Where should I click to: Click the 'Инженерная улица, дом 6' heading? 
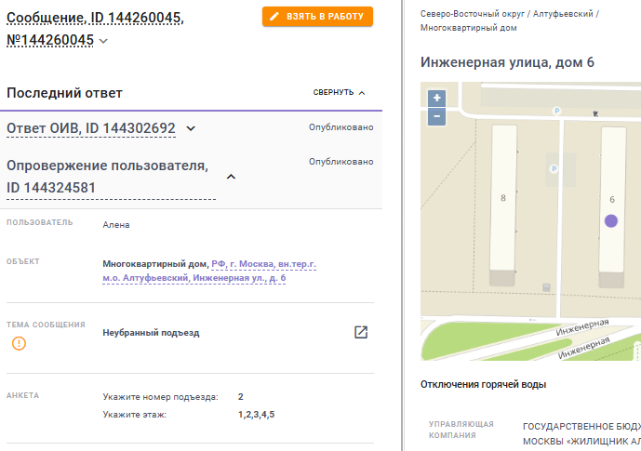coord(507,62)
